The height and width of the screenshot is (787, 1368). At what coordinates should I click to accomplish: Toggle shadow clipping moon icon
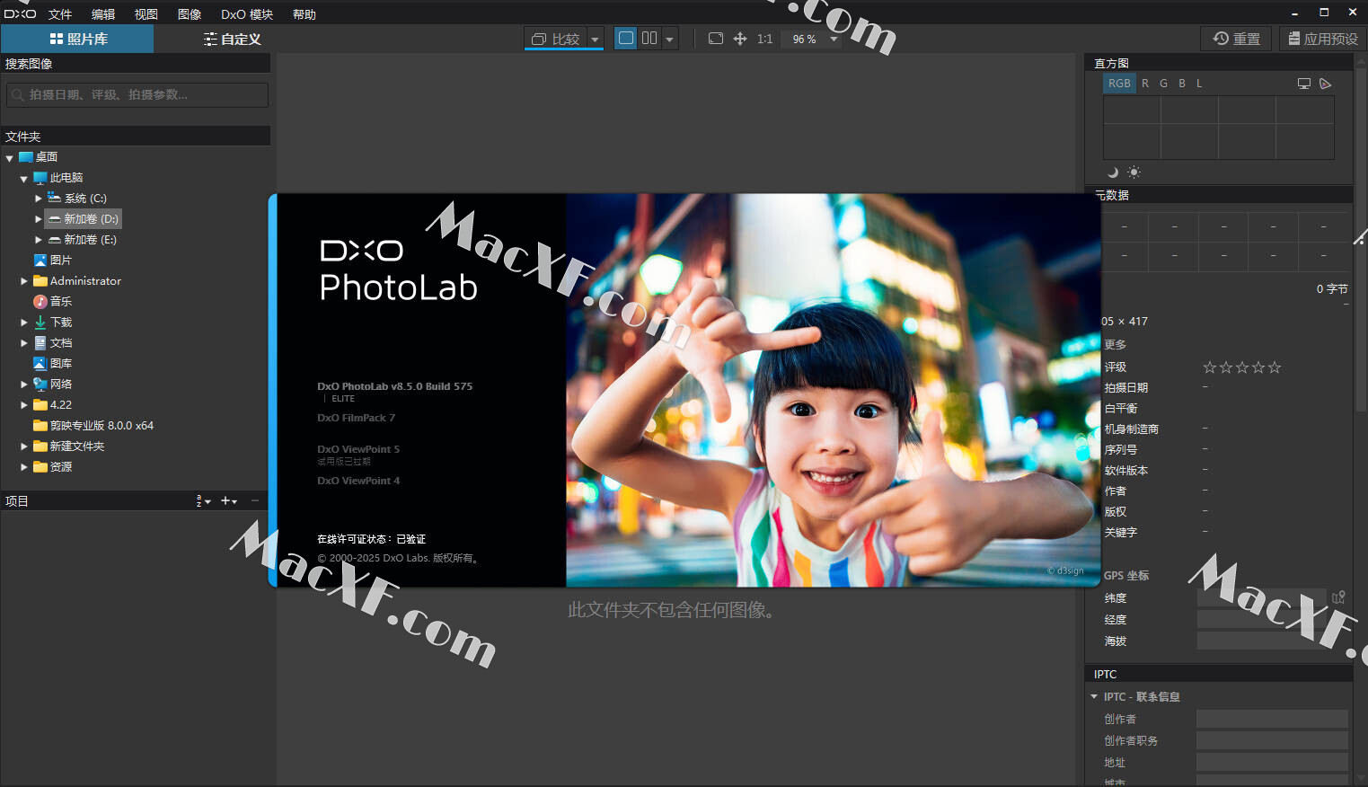pyautogui.click(x=1113, y=172)
